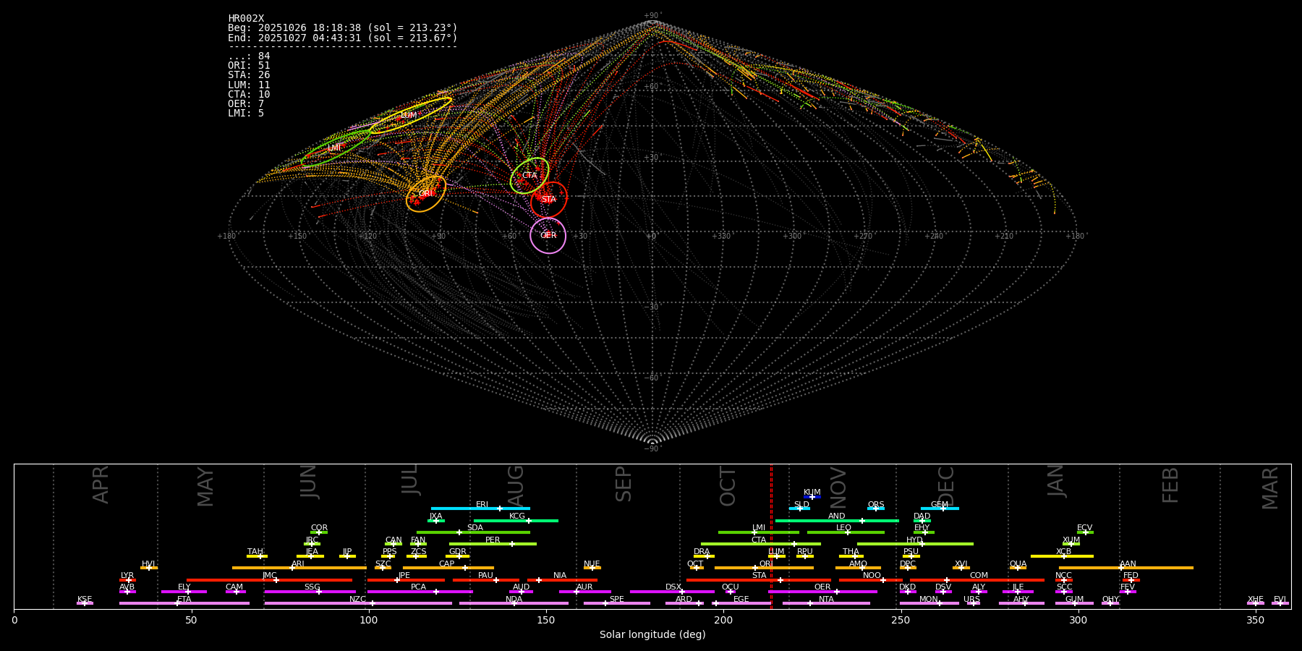Click the yellow LUM radiant ellipse
Image resolution: width=1302 pixels, height=651 pixels.
click(409, 115)
